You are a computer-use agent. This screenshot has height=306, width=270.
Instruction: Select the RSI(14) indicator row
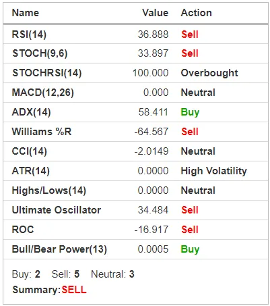[x=135, y=34]
